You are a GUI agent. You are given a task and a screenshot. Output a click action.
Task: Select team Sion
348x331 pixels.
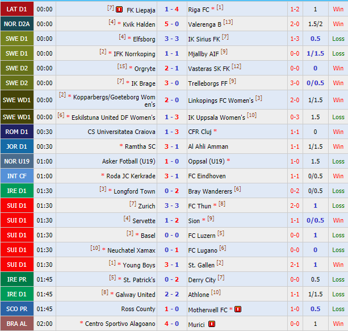(x=194, y=221)
